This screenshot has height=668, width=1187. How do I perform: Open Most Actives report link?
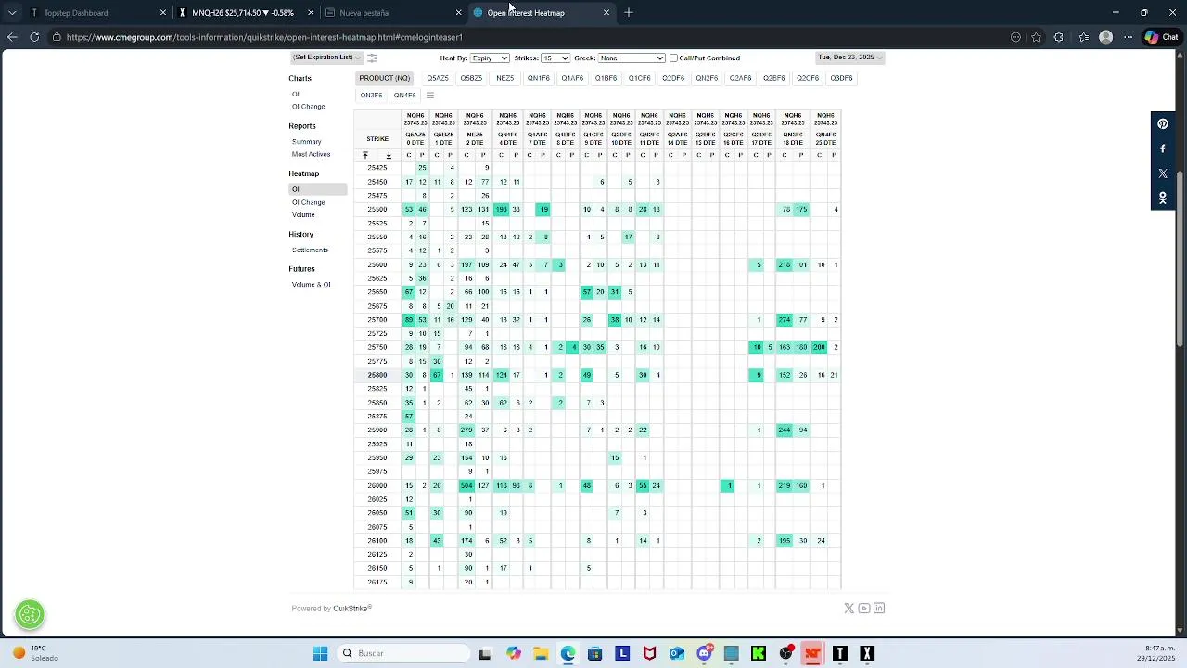311,154
